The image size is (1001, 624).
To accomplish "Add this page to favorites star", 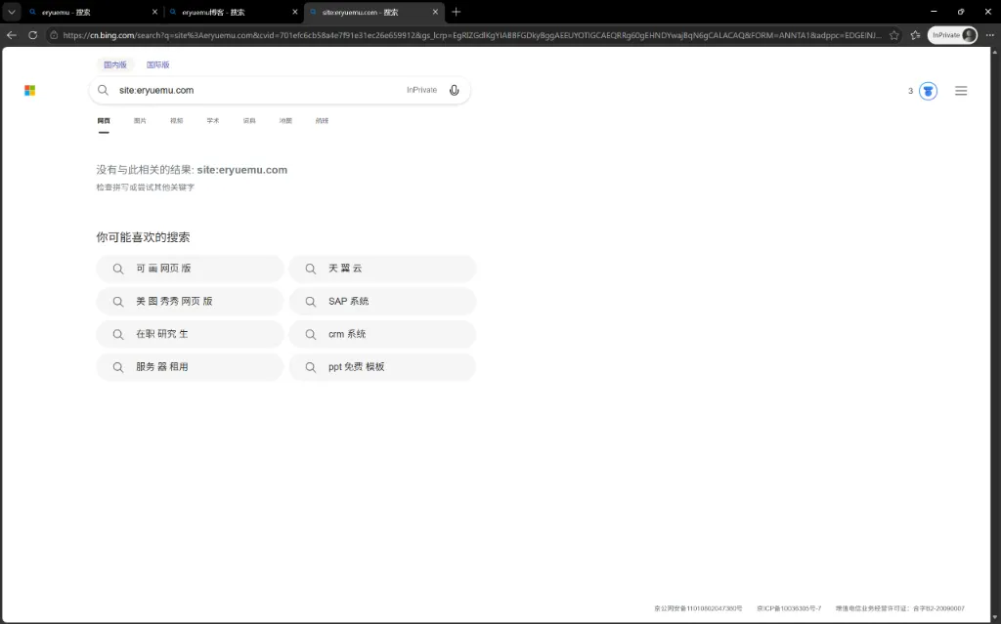I will (894, 35).
